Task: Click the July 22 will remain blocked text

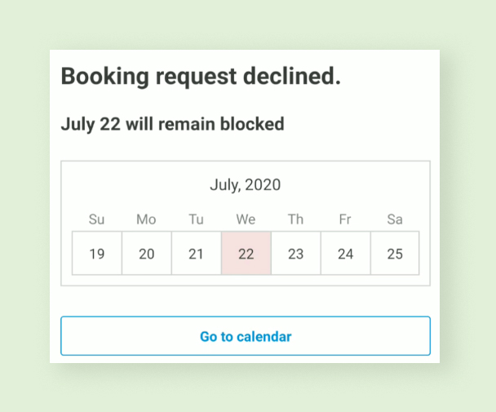Action: 172,125
